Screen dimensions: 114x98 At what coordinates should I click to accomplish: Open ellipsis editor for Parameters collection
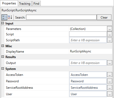pyautogui.click(x=110, y=29)
